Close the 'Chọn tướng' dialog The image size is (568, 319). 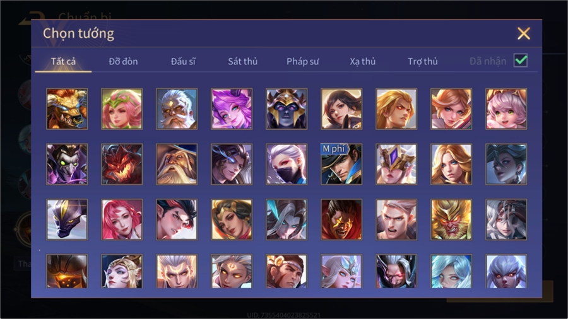click(x=523, y=33)
